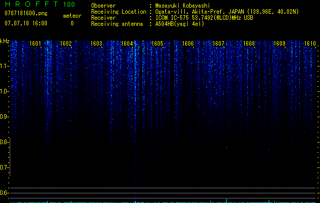This screenshot has height=203, width=320.
Task: Click the 1608 time marker
Action: 249,44
